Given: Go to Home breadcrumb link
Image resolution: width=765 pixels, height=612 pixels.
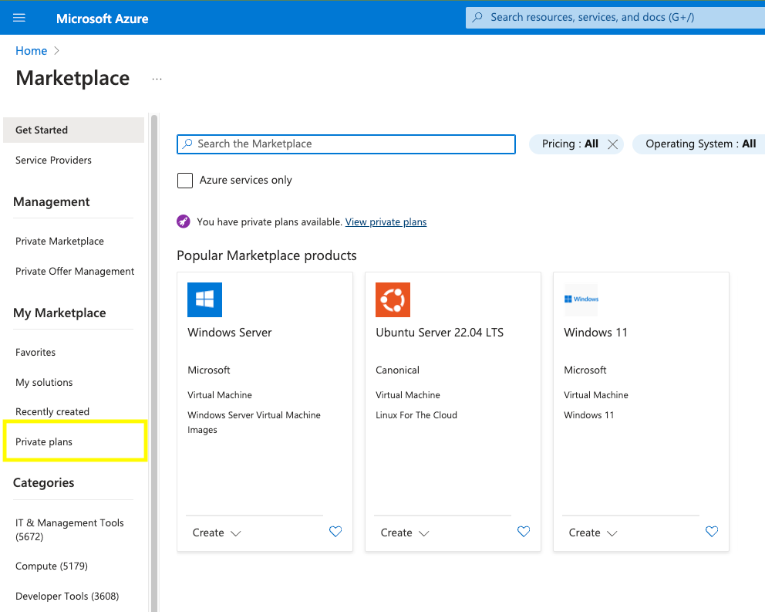Looking at the screenshot, I should [x=31, y=51].
